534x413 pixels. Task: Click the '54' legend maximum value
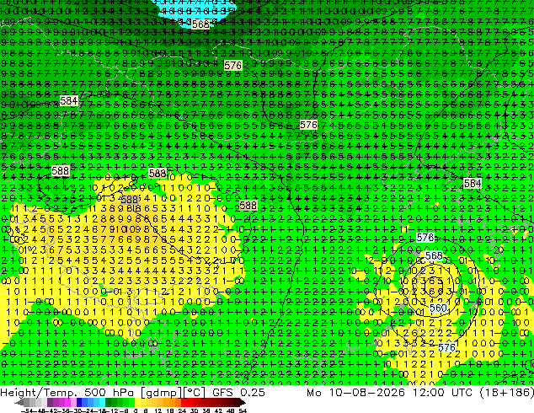[x=243, y=410]
